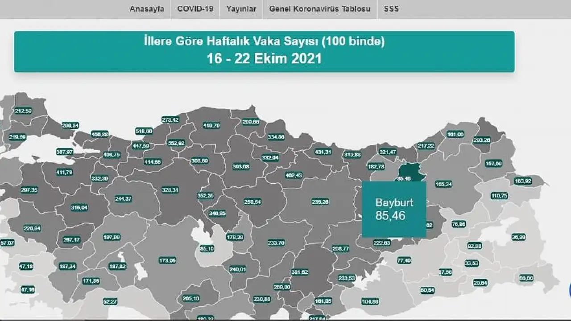Go to the COVID-19 navigation tab

click(195, 9)
